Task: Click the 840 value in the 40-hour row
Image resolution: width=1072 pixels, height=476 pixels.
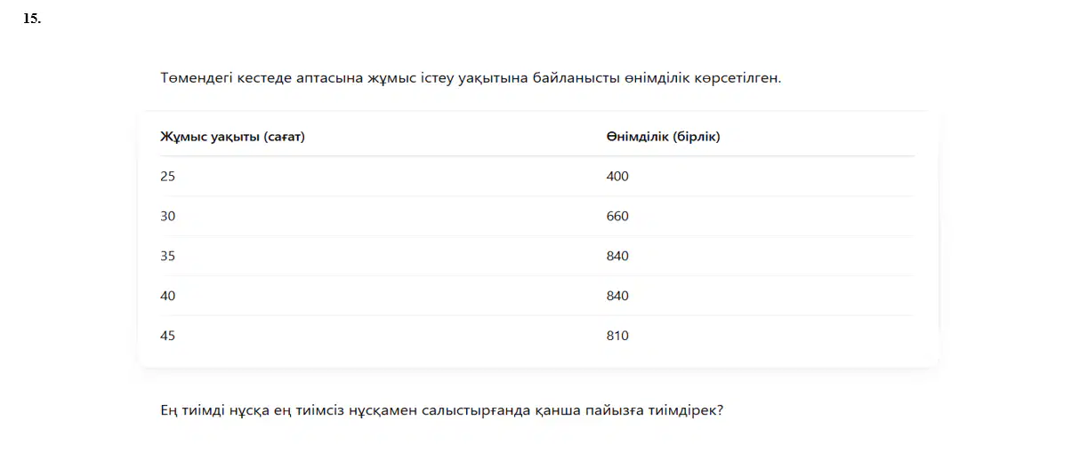Action: [x=617, y=296]
